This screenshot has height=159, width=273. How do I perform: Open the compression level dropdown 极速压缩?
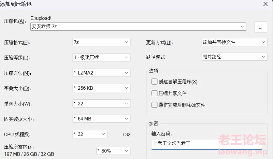coord(101,57)
